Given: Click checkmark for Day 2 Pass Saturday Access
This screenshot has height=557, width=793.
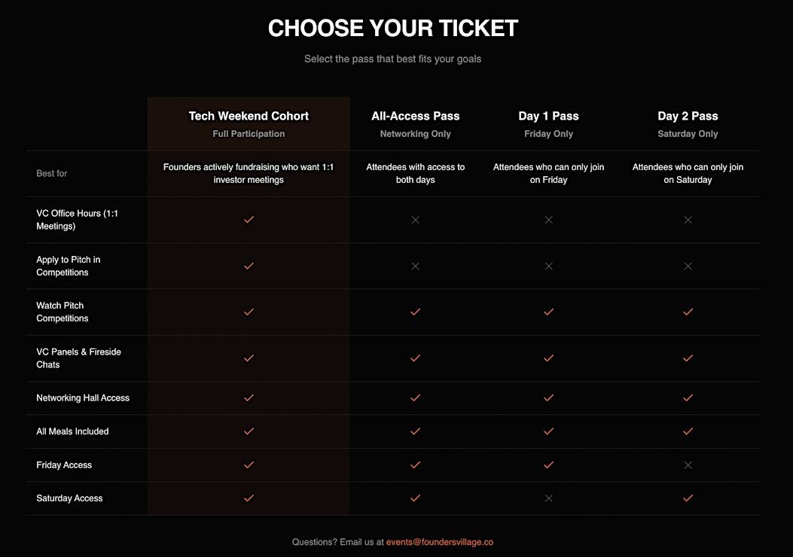Looking at the screenshot, I should 688,498.
